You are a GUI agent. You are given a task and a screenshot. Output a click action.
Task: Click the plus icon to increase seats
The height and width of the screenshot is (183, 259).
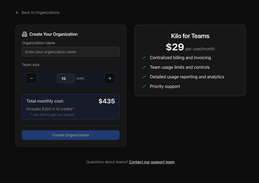click(110, 78)
